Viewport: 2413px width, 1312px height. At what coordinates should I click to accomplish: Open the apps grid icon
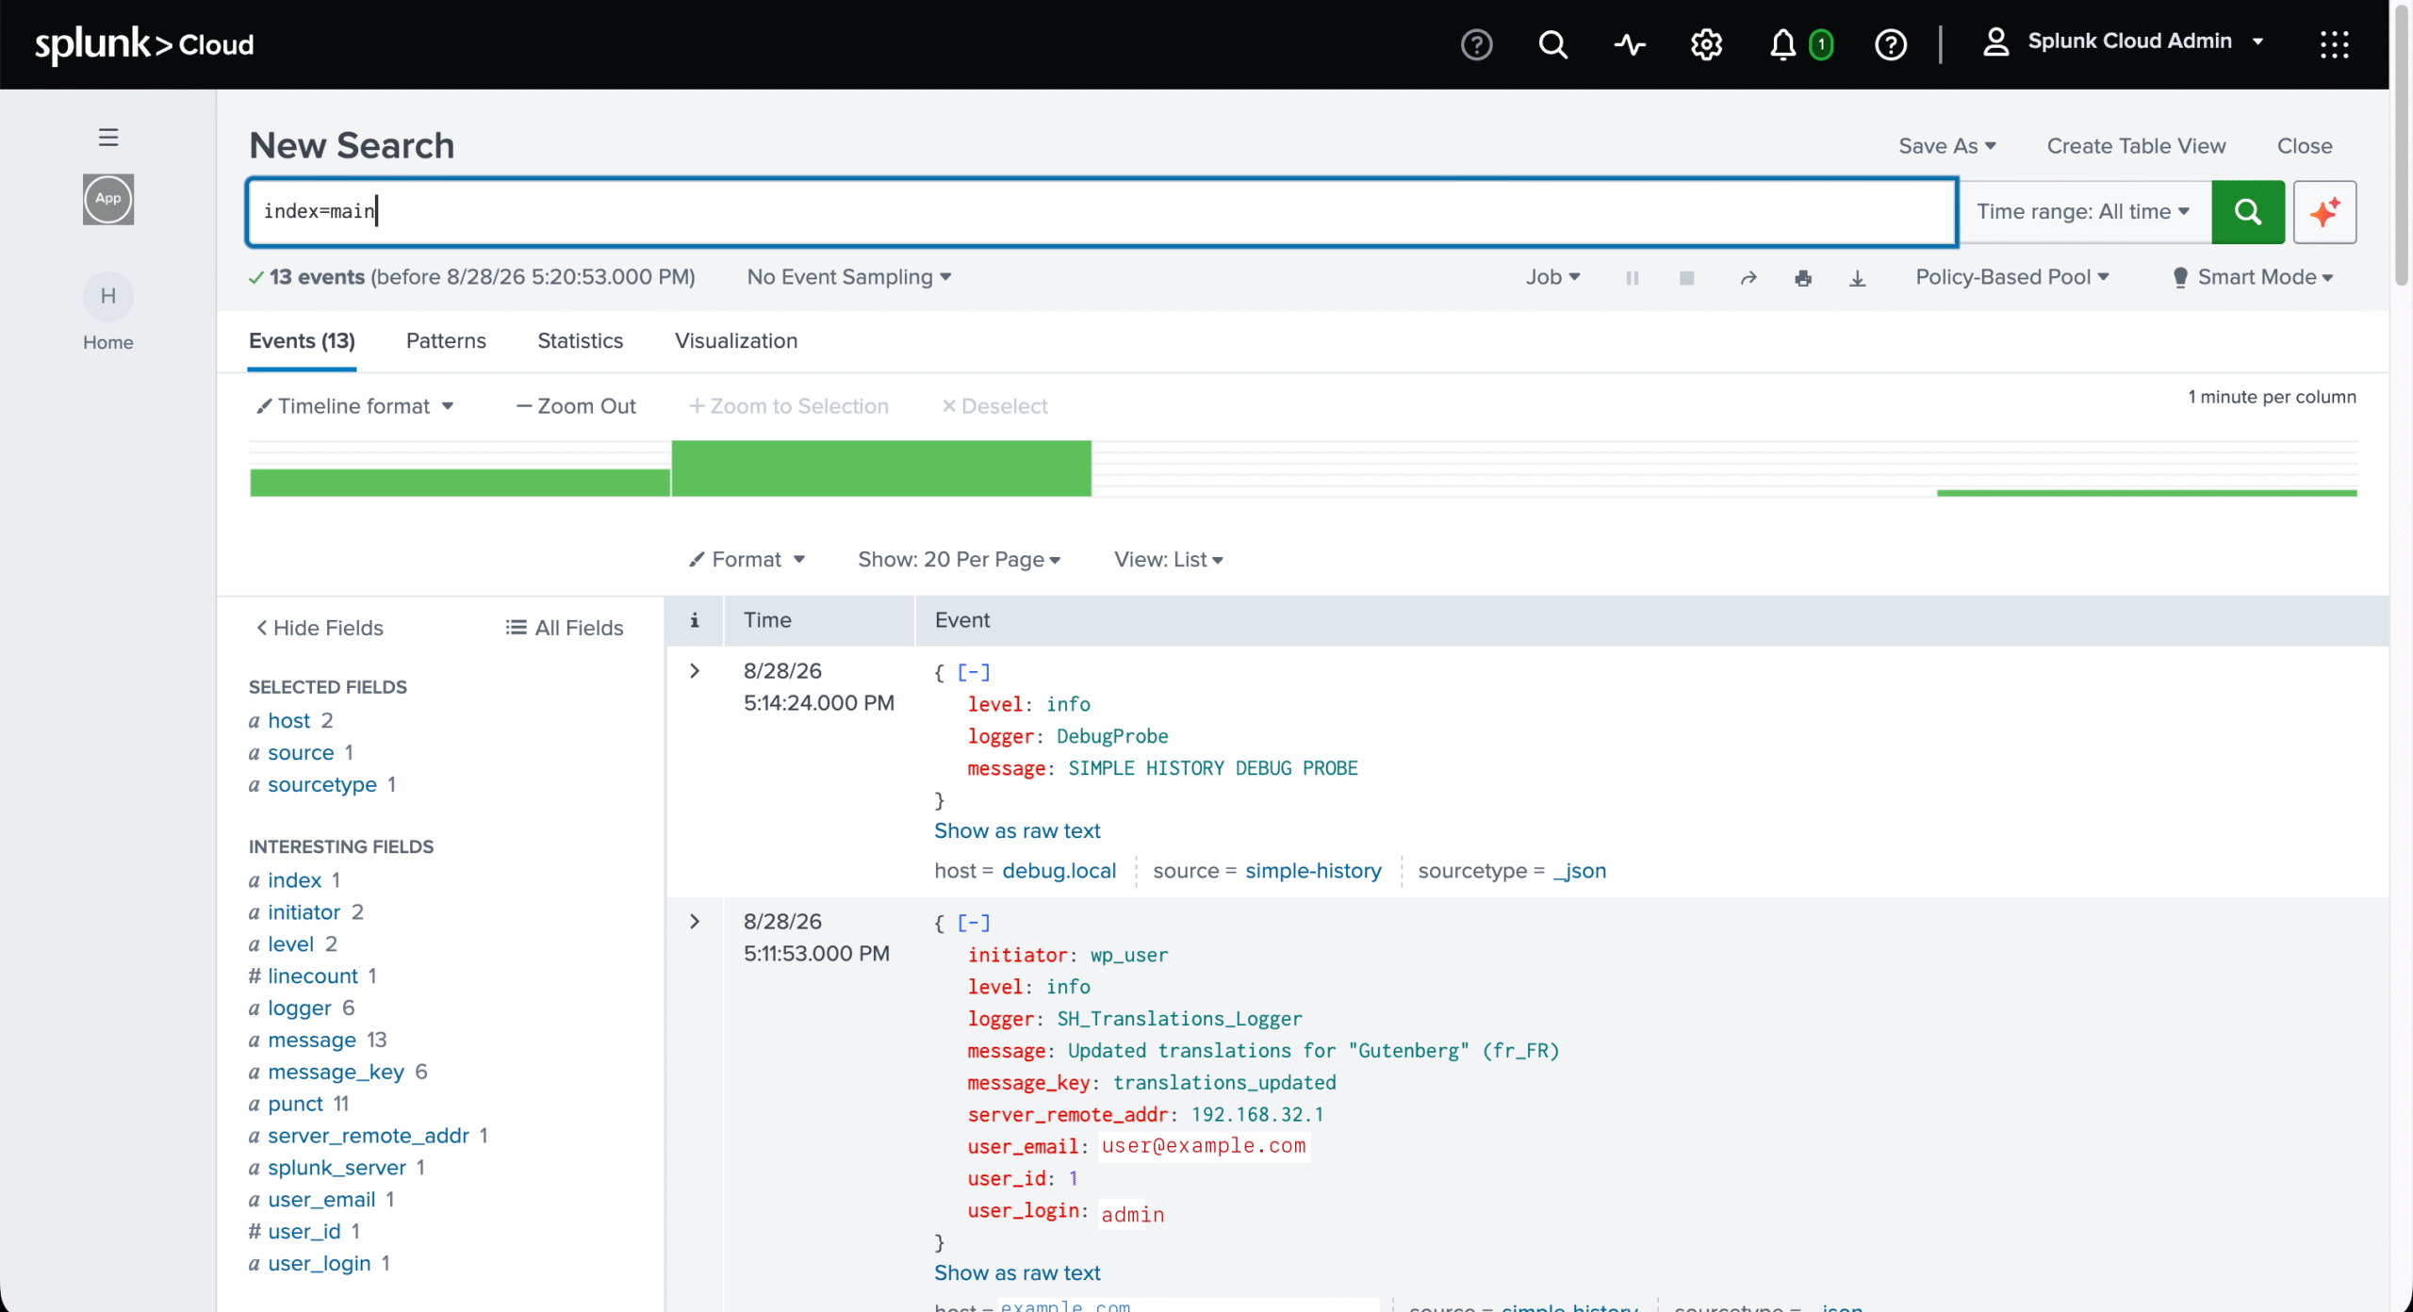2335,44
